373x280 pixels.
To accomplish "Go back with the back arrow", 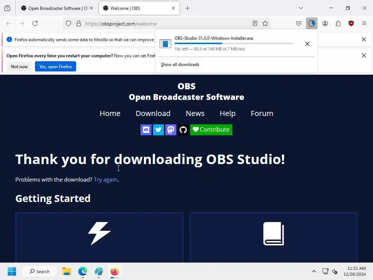I will [9, 23].
